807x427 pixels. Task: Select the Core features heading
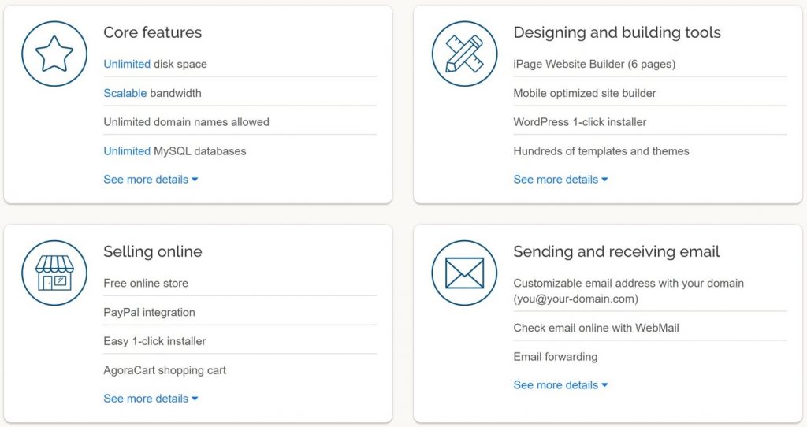pos(152,32)
